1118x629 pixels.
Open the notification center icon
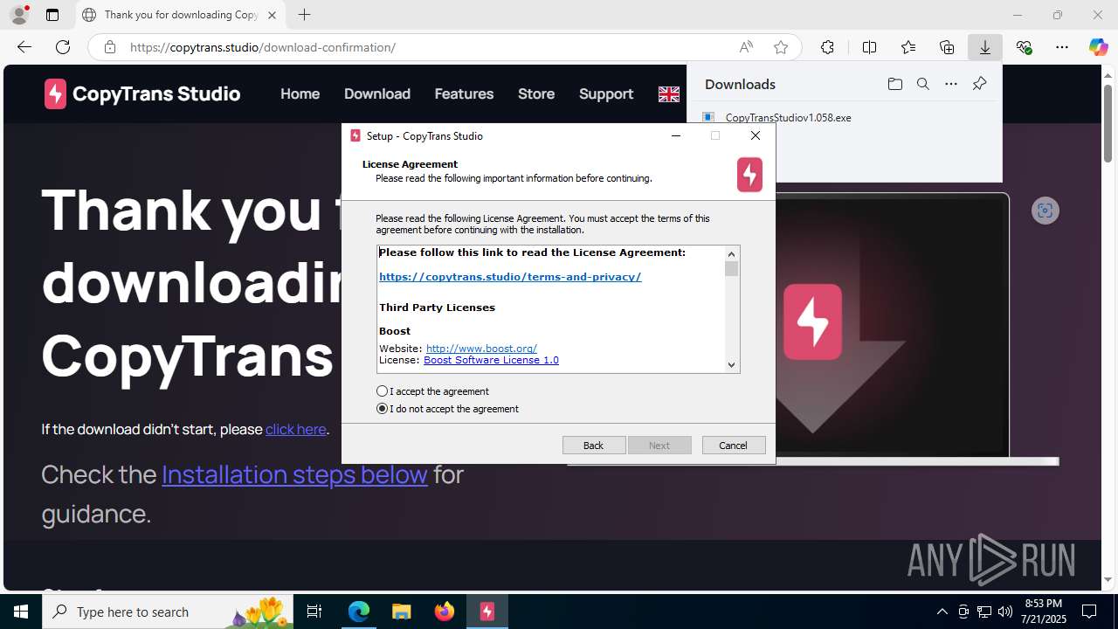(x=1089, y=612)
